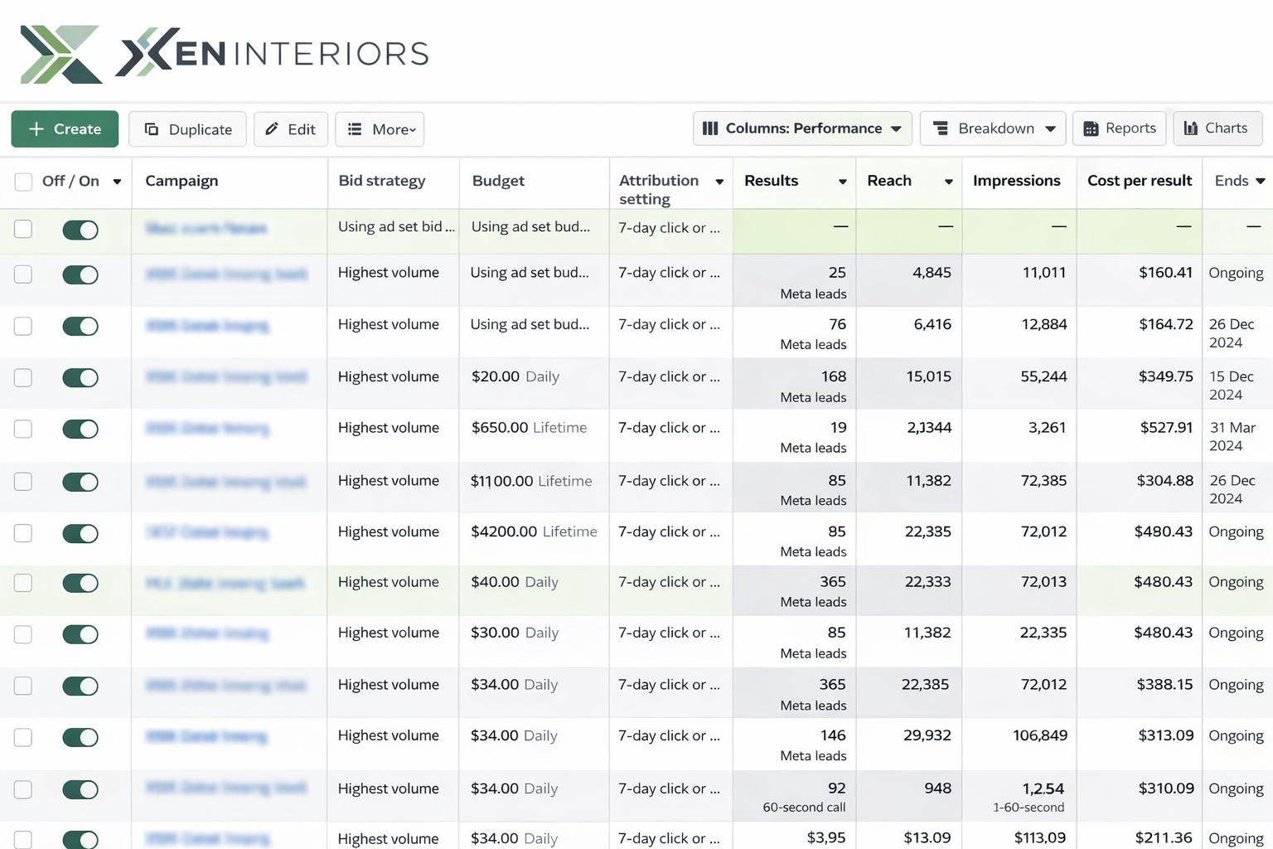Select the '55,244' impressions value

1043,376
